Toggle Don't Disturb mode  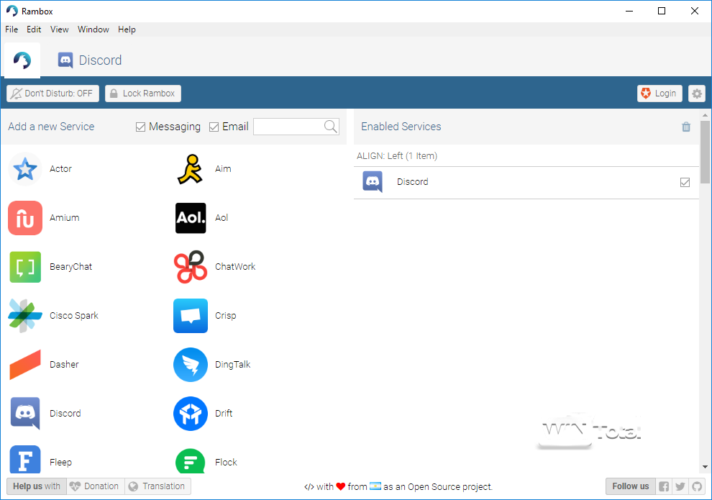pos(53,94)
